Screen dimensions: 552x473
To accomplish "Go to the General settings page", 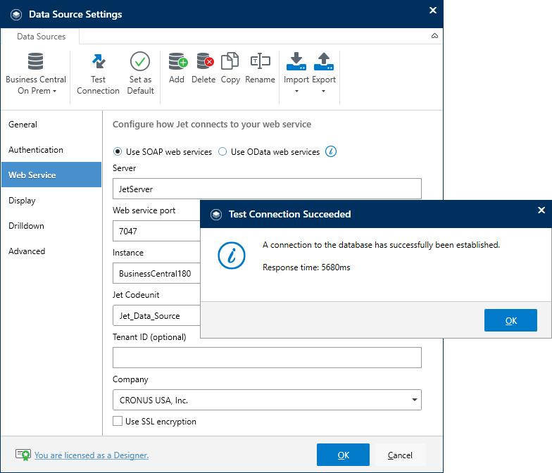I will click(51, 124).
